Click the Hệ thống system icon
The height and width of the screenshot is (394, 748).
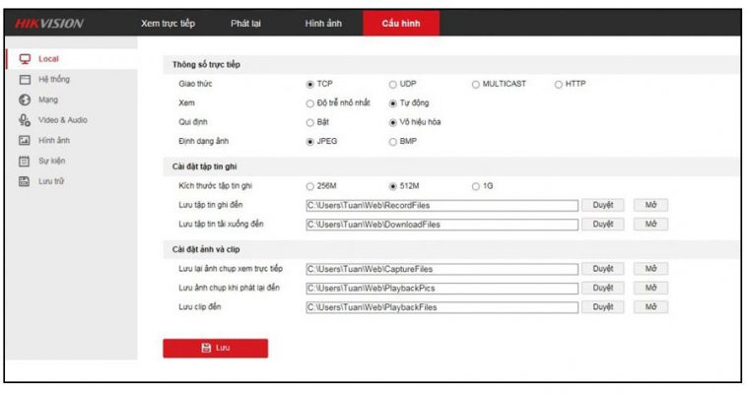click(26, 80)
